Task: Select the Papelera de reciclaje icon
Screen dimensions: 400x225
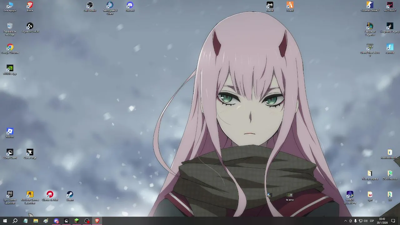Action: (10, 29)
